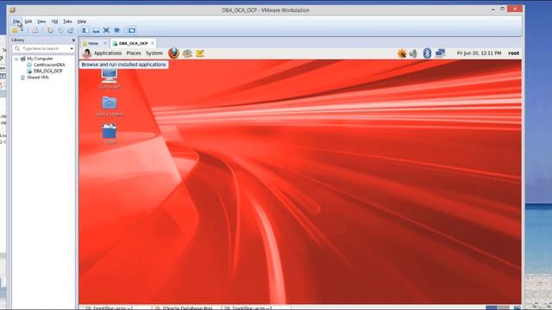Open the guest Applications menu
This screenshot has height=310, width=552.
[x=107, y=53]
